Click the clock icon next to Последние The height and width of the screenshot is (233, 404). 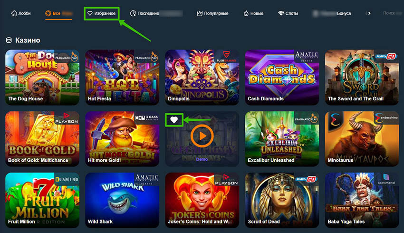[133, 13]
